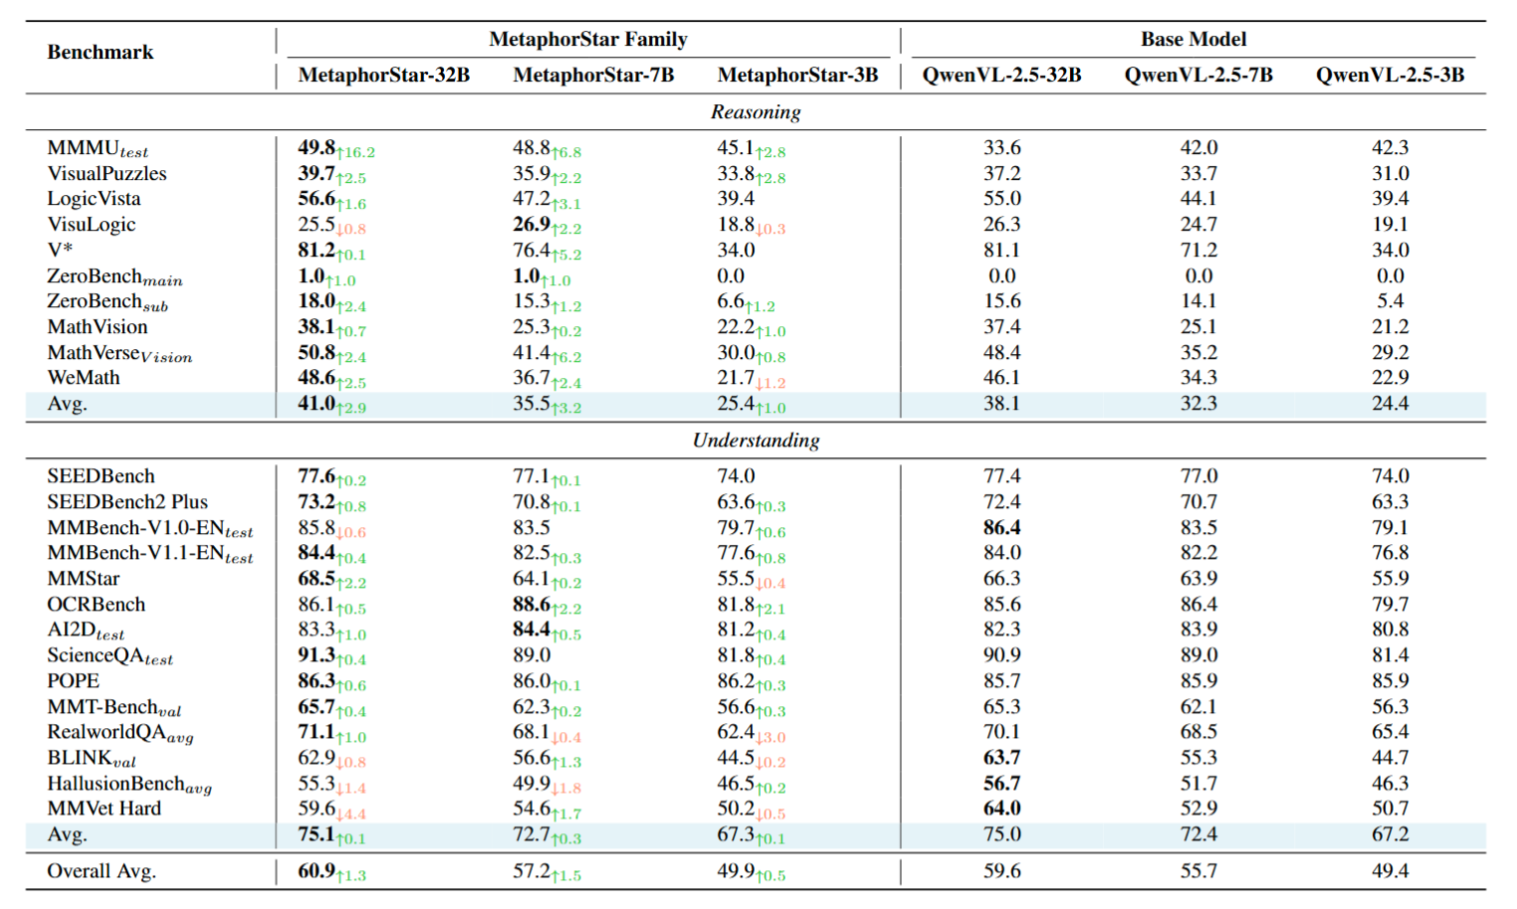Click the MetaphorStar-32B column header
This screenshot has height=909, width=1517.
[383, 76]
